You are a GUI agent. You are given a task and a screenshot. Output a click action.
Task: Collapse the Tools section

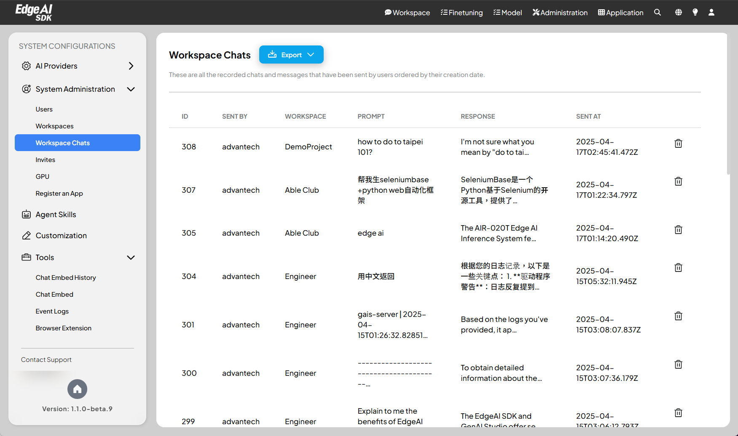tap(131, 258)
